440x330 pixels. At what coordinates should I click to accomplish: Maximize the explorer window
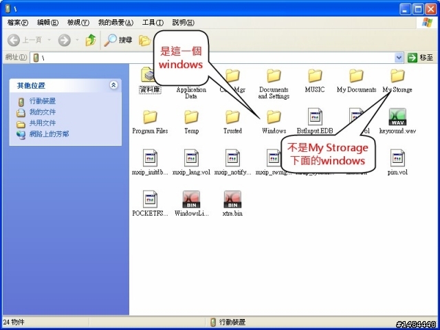point(418,10)
